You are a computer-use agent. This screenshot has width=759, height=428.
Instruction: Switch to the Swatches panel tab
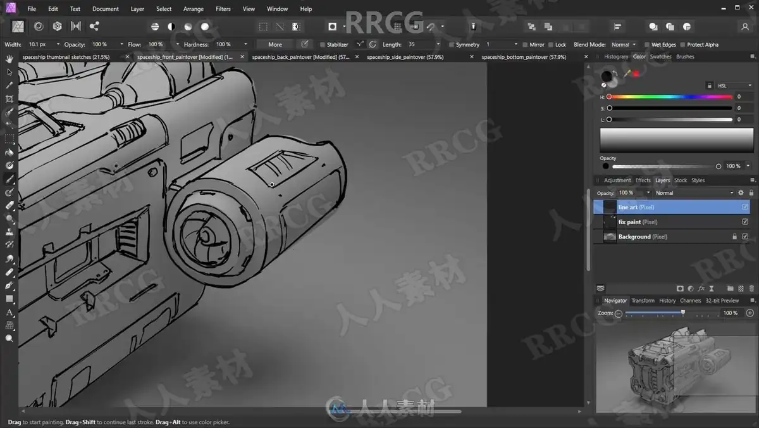click(660, 57)
